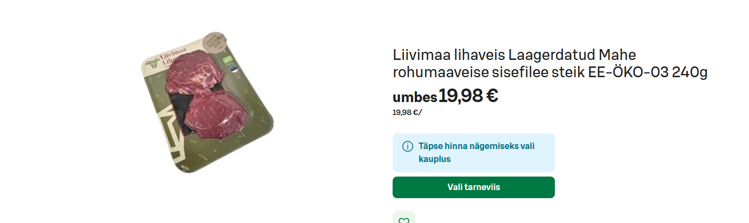
Task: Open the Liivimaa lihaveis Laagerdatud Mahe title
Action: (514, 55)
